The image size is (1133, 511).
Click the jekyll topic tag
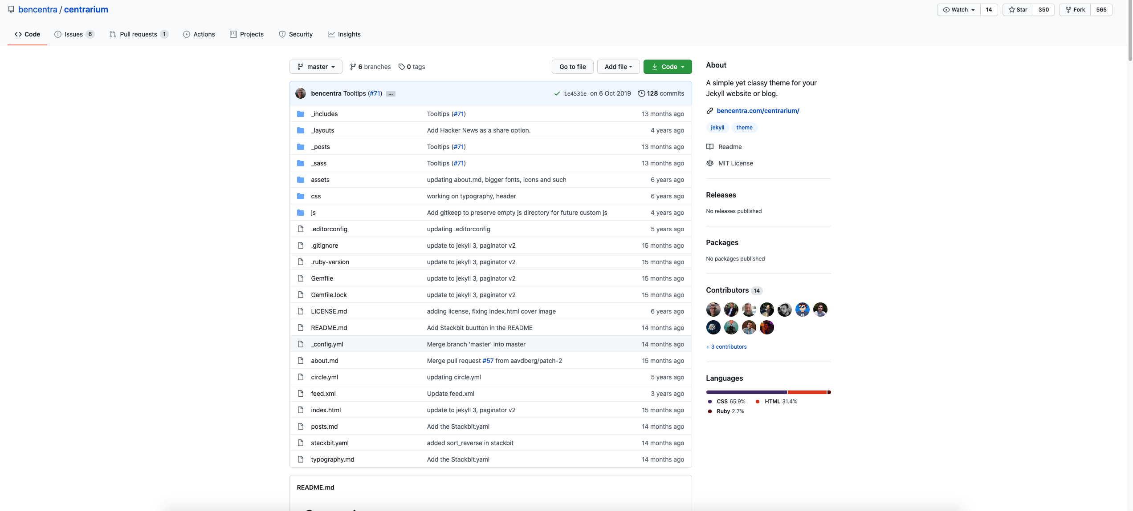coord(717,128)
